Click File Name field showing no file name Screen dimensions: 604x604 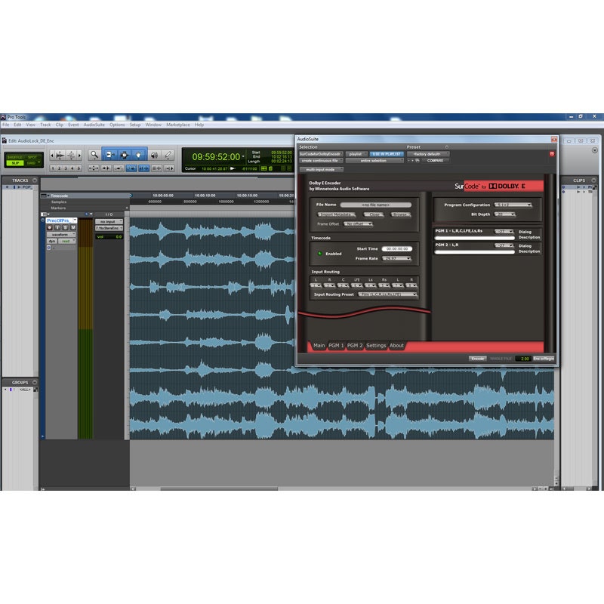(376, 205)
